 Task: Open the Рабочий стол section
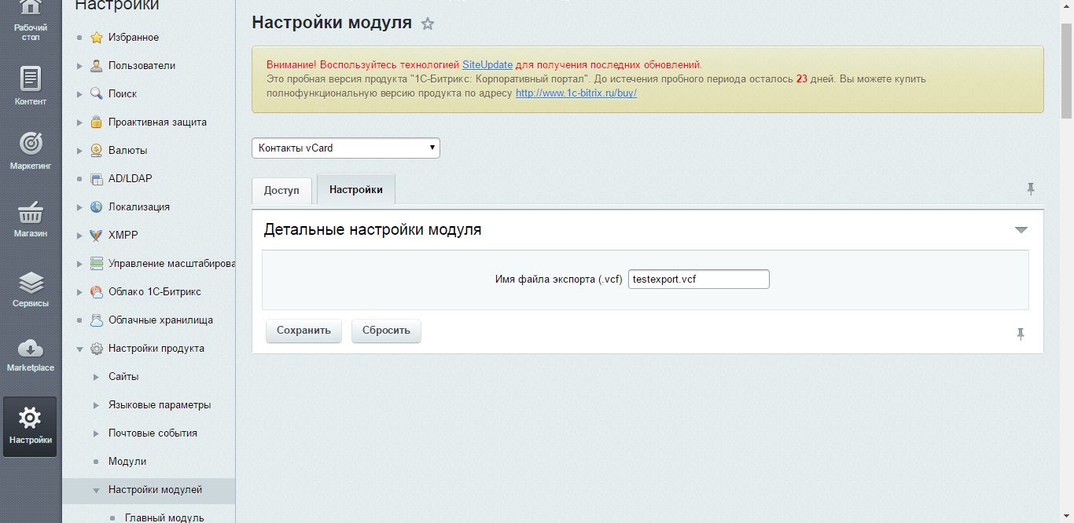(31, 21)
